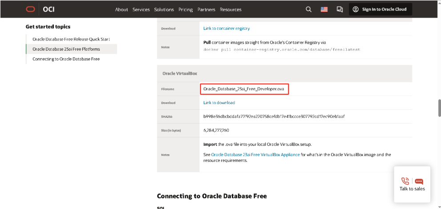Open the Pricing menu

click(x=186, y=9)
